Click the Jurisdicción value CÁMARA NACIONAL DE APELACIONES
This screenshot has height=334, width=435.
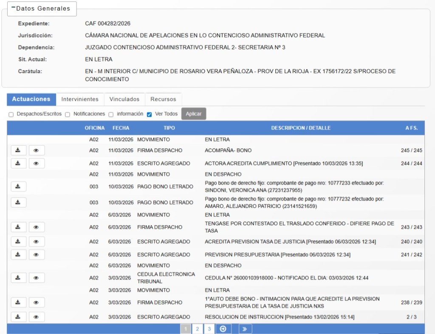pos(205,36)
